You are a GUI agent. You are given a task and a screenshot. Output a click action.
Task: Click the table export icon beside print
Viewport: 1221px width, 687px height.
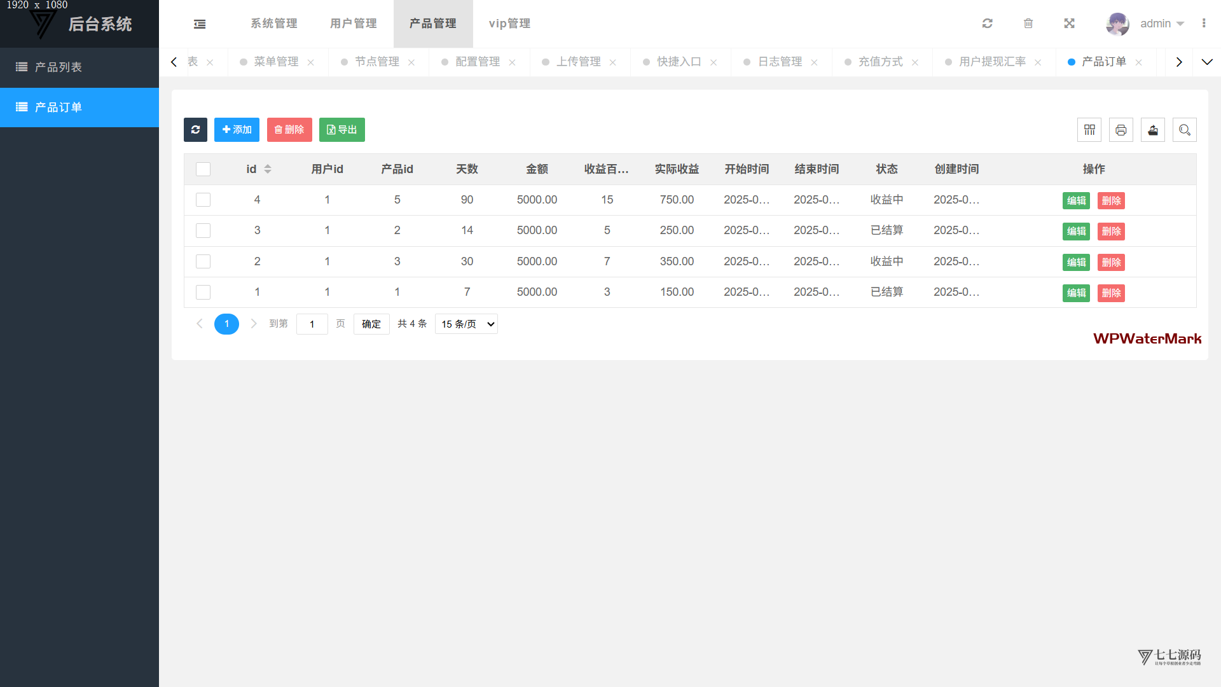(1152, 130)
